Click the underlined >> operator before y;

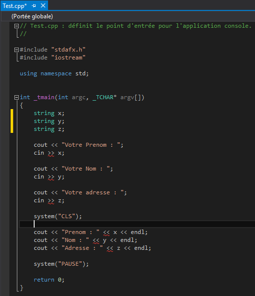tap(51, 177)
